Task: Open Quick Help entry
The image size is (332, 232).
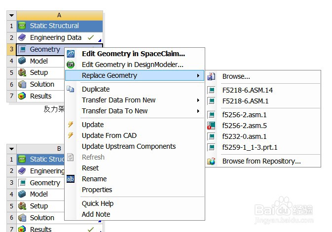Action: point(135,203)
